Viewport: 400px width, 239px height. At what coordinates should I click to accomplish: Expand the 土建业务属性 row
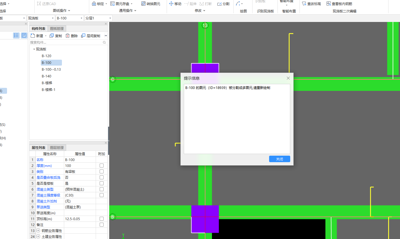[x=38, y=236]
